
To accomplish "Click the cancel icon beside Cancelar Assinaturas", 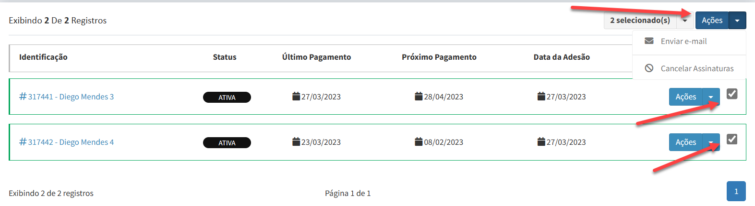I will tap(649, 68).
